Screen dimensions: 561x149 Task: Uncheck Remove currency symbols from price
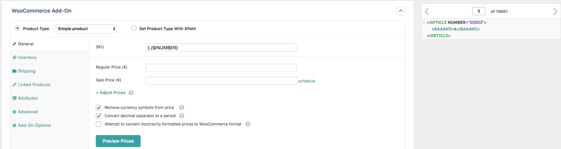[x=98, y=108]
